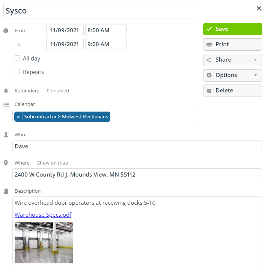
Task: Click the bell icon next to Reminders
Action: coord(6,91)
